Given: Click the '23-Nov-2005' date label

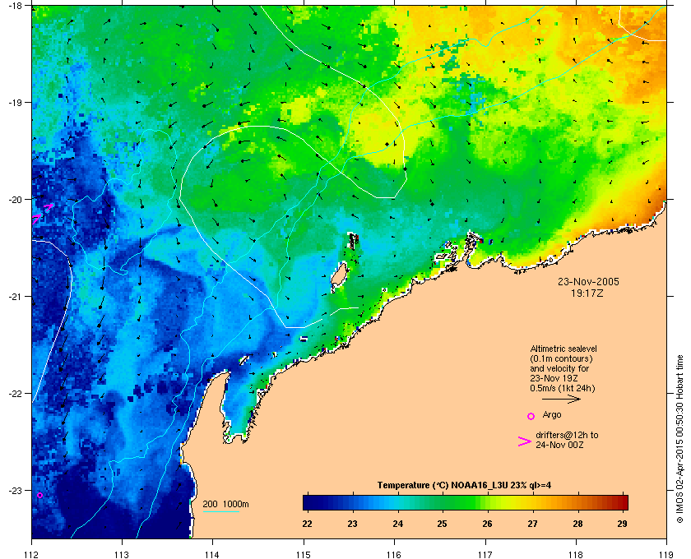Looking at the screenshot, I should (588, 281).
